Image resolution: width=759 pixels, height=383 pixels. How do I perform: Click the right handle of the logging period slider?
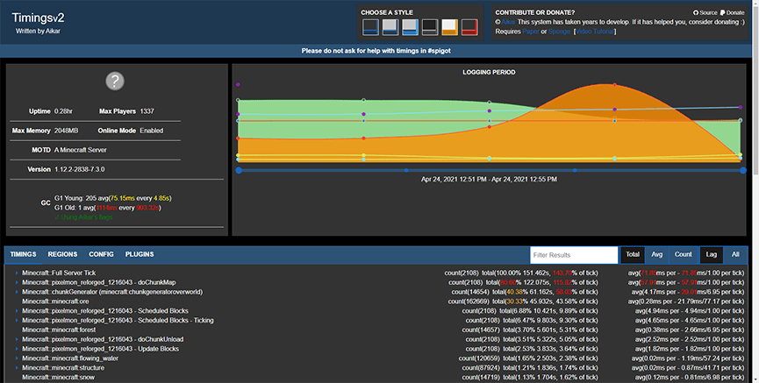743,170
